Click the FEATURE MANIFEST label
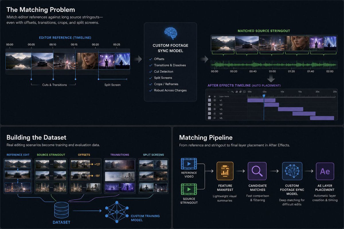The image size is (344, 229). 225,188
